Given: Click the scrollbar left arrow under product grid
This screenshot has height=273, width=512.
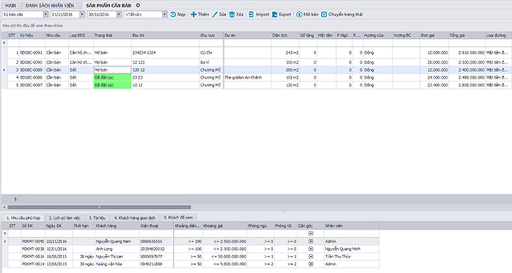Looking at the screenshot, I should pyautogui.click(x=4, y=207).
